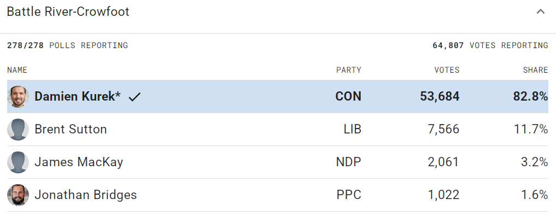This screenshot has height=216, width=556.
Task: Click the LIB party label
Action: pos(353,129)
